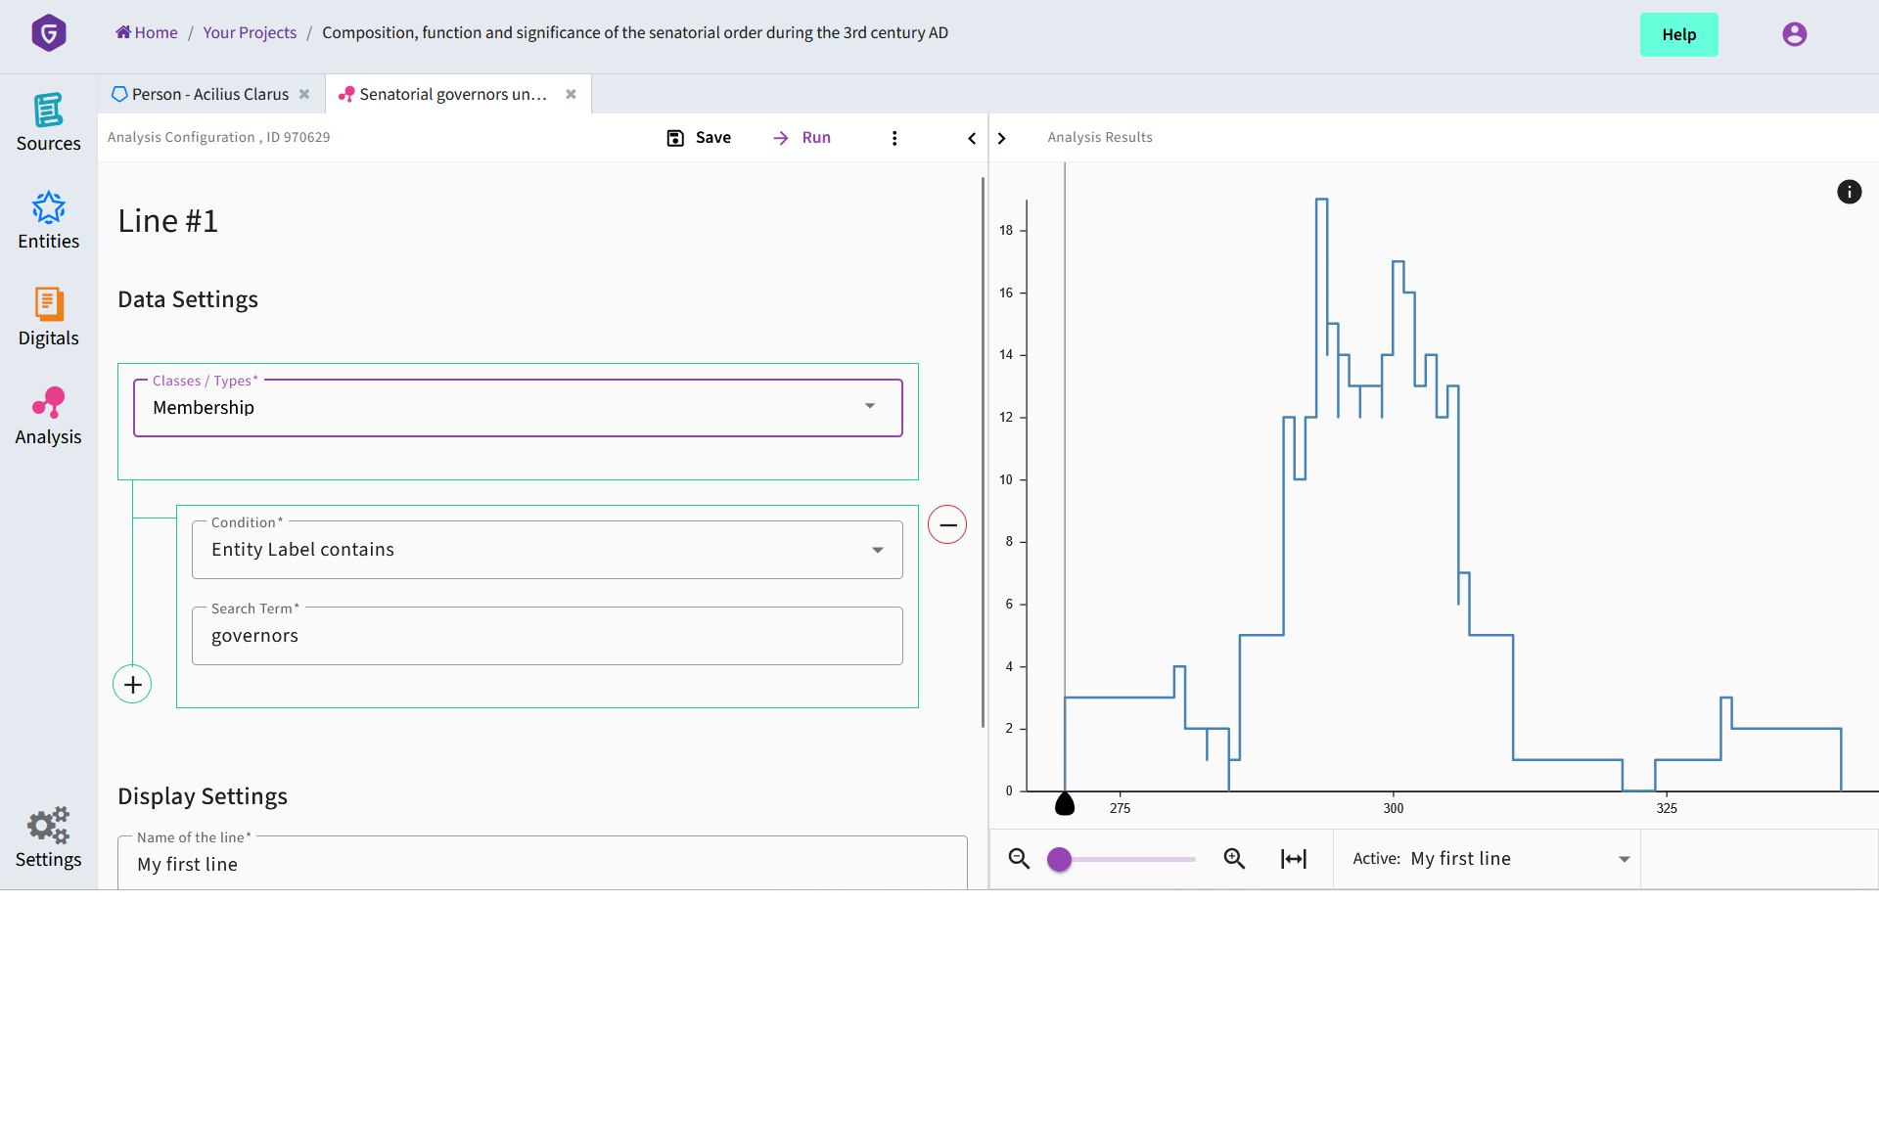Viewport: 1879px width, 1127px height.
Task: Click the zoom in magnifier icon
Action: click(x=1234, y=859)
